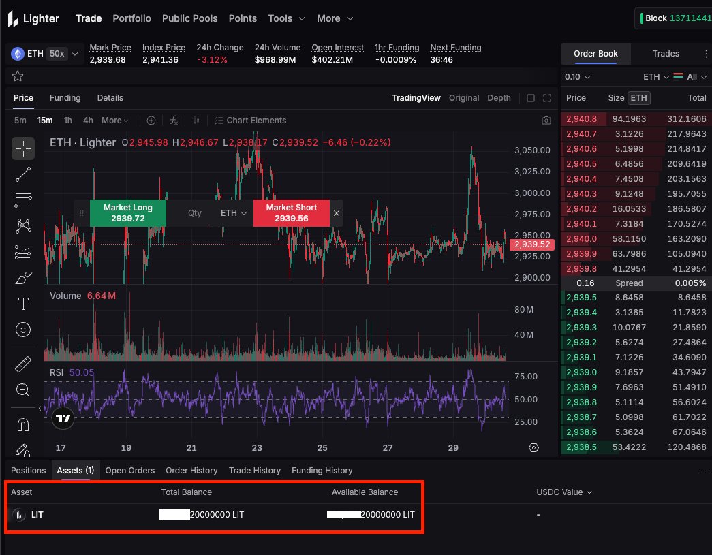Open order book ETH currency dropdown
Screen dimensions: 712x555
click(x=655, y=77)
